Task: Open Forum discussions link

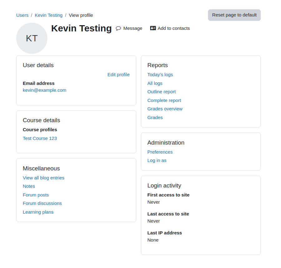Action: click(42, 204)
